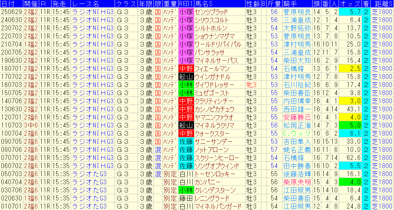The image size is (394, 210).
Task: Click horse name シリウスコルト
Action: tap(211, 20)
